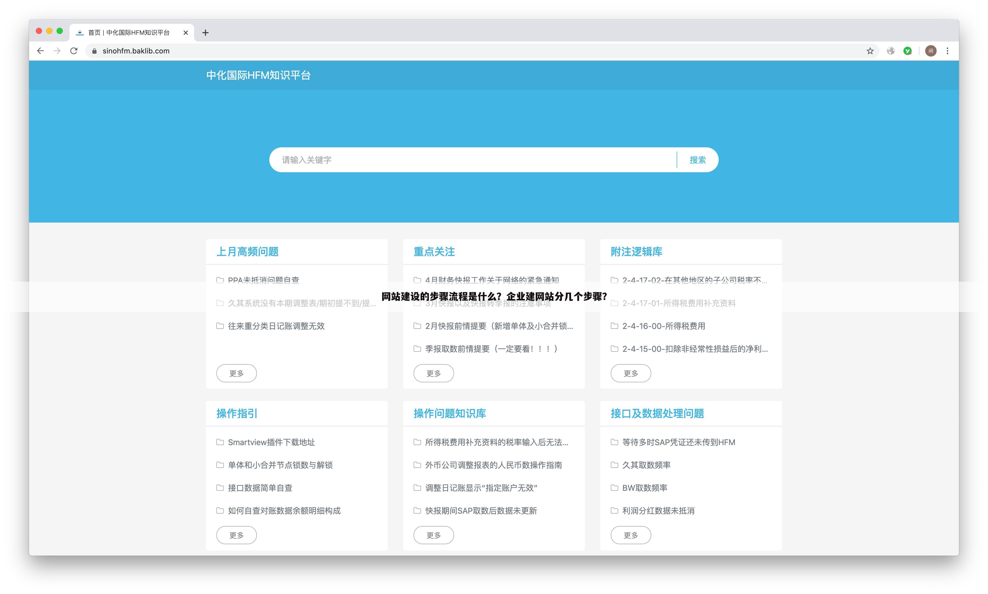The width and height of the screenshot is (988, 594).
Task: Open article 如何自查对账数据余额明细构成
Action: tap(284, 510)
